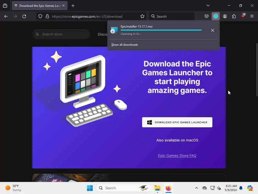Toggle the downloads panel button
Viewport: 258px width, 194px height.
coord(216,16)
